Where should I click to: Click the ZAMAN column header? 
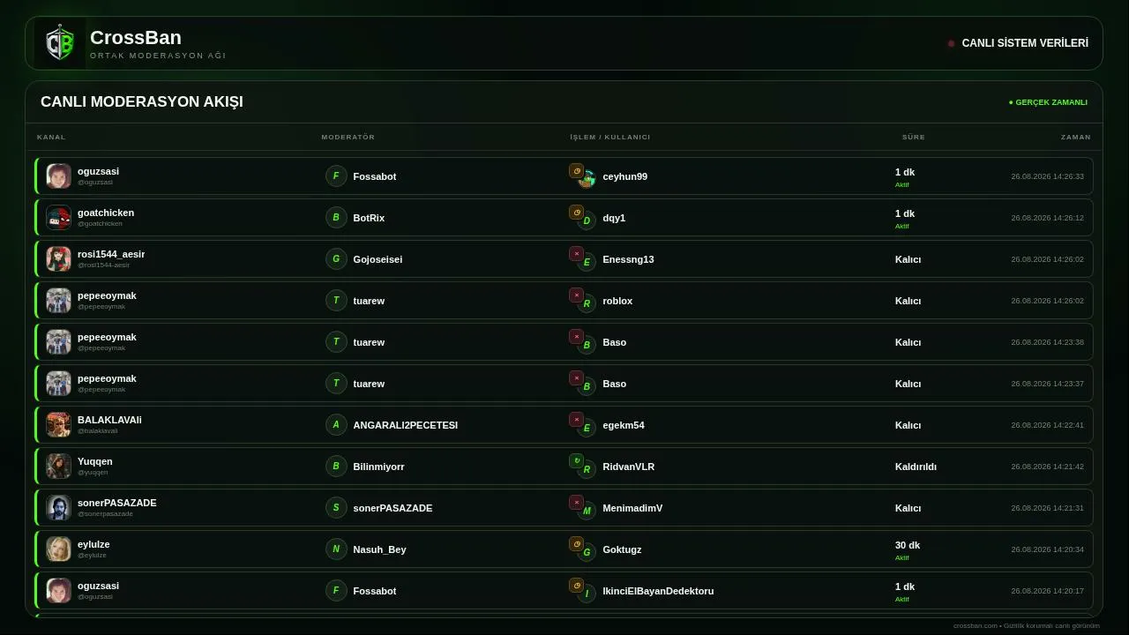click(x=1076, y=137)
